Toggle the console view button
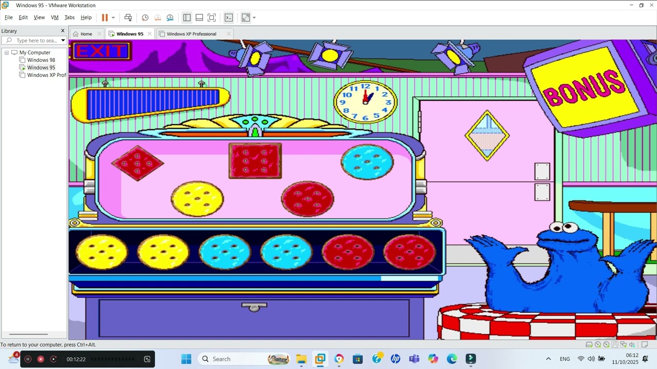657x369 pixels. point(229,17)
